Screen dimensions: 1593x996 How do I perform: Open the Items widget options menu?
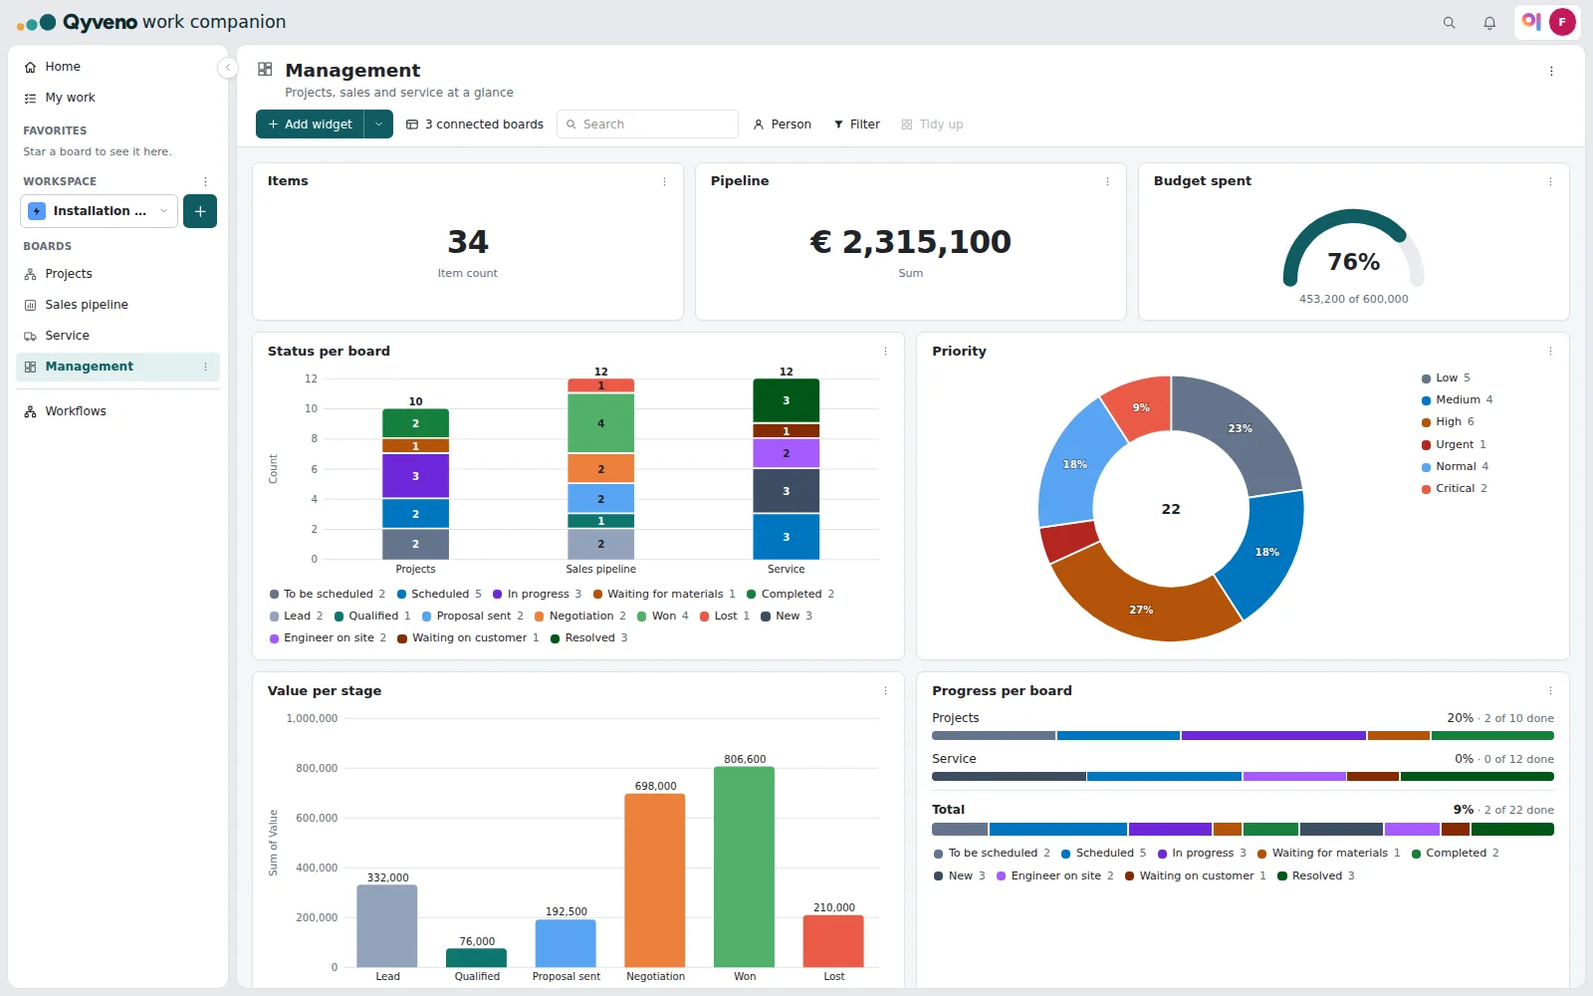coord(664,182)
